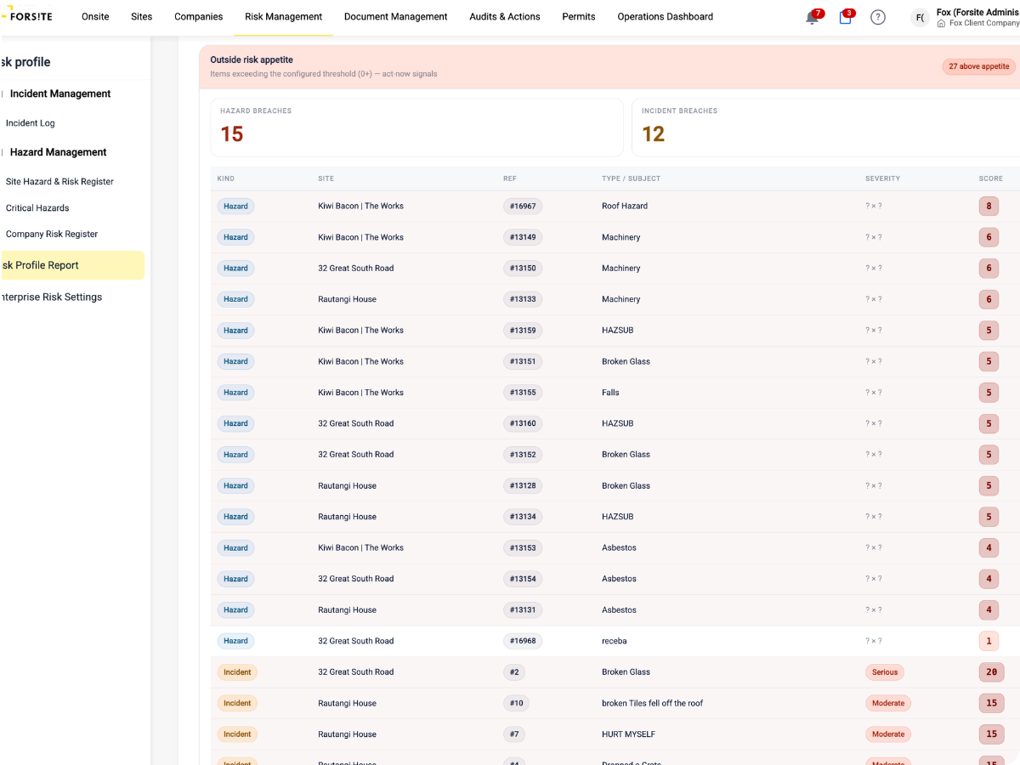Select score 8 for Roof Hazard
The width and height of the screenshot is (1020, 765).
click(x=989, y=206)
